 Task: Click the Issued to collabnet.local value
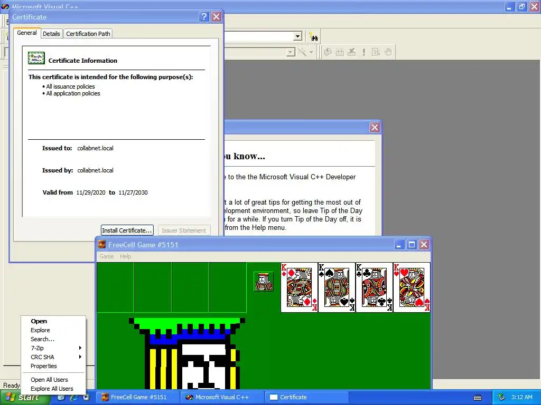[95, 148]
